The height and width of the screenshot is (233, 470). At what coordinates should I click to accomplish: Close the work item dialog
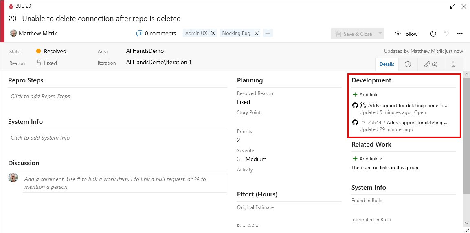(x=463, y=6)
